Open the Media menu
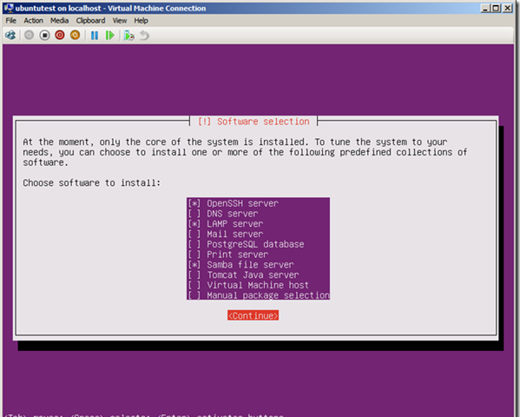The width and height of the screenshot is (520, 417). [59, 21]
